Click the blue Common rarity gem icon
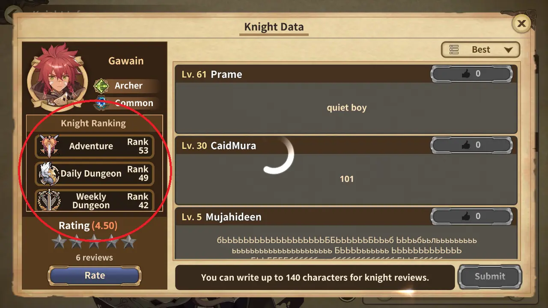This screenshot has height=308, width=548. (101, 103)
